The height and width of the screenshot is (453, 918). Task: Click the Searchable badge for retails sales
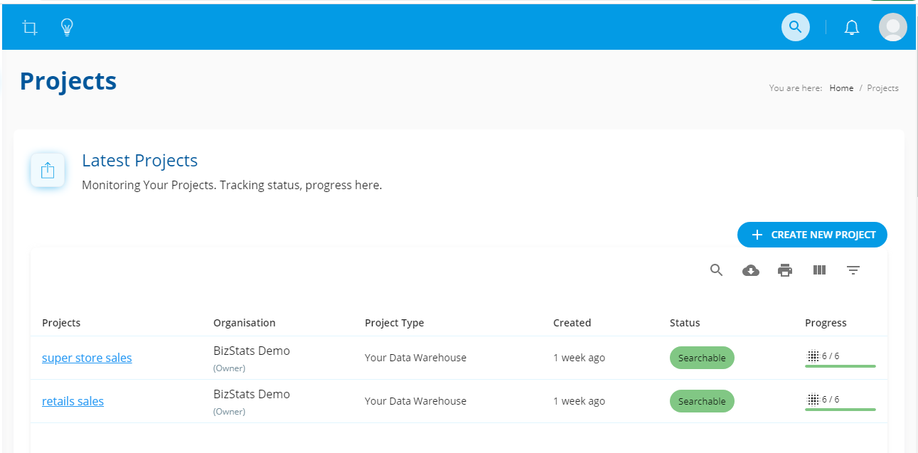point(702,401)
